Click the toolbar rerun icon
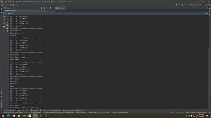The width and height of the screenshot is (211, 118). [192, 5]
